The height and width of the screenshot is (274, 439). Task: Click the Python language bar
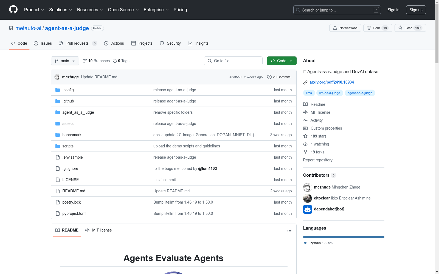(344, 237)
